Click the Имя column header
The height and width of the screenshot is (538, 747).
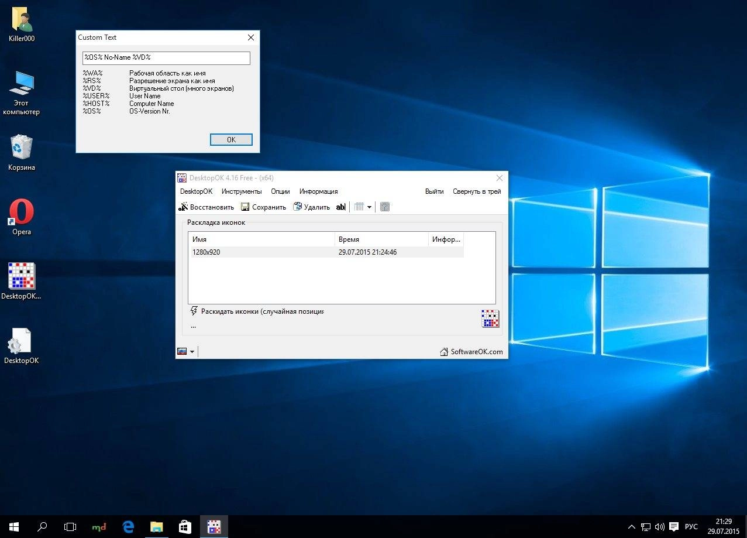261,239
